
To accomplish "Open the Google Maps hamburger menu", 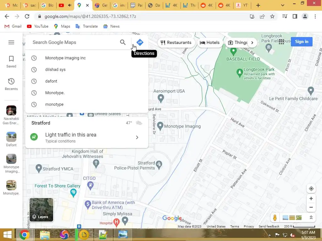I will 11,42.
